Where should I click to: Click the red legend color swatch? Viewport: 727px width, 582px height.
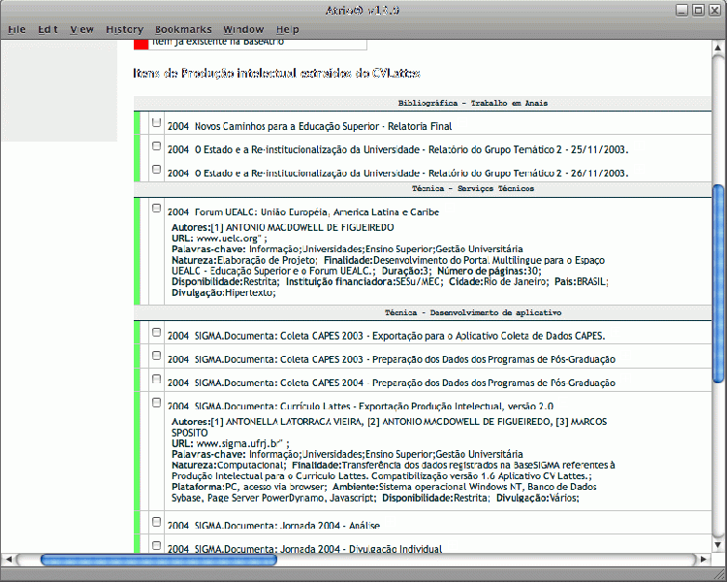click(141, 45)
